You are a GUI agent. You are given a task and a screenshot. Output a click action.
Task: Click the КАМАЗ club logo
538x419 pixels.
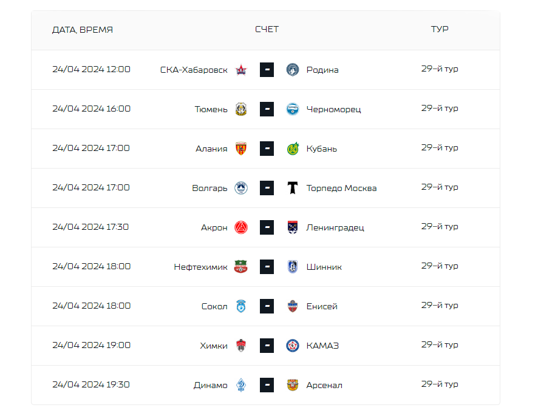(293, 346)
